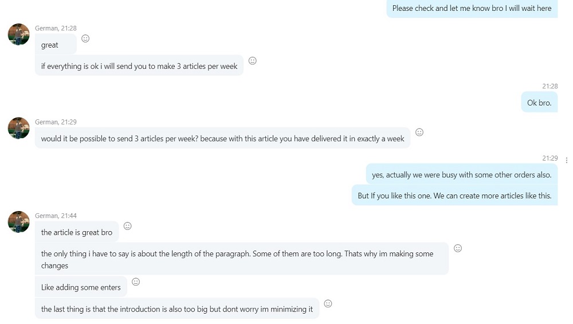Click the smiley next to "Like adding some enters"
The image size is (573, 324).
click(136, 282)
